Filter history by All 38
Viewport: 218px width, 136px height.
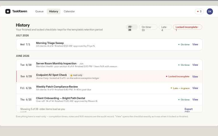(x=132, y=27)
